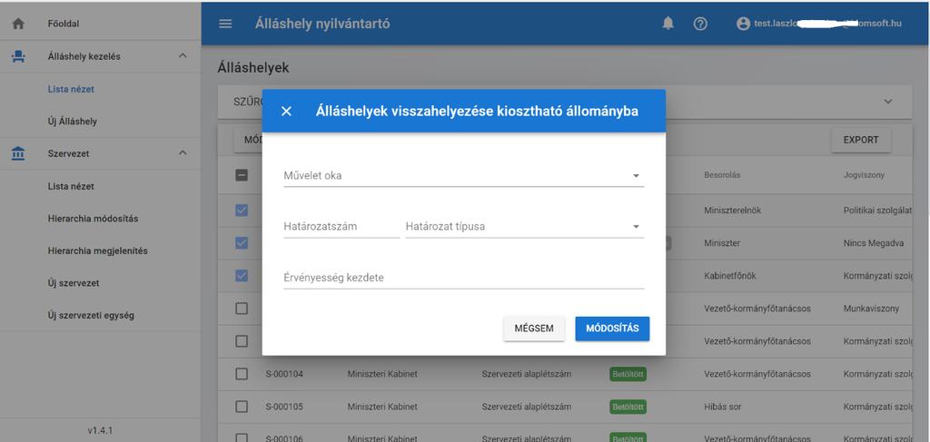Image resolution: width=930 pixels, height=442 pixels.
Task: Click the MÉGSEM button
Action: (x=534, y=329)
